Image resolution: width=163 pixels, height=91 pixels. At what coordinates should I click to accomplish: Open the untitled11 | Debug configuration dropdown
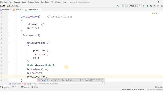pyautogui.click(x=131, y=6)
